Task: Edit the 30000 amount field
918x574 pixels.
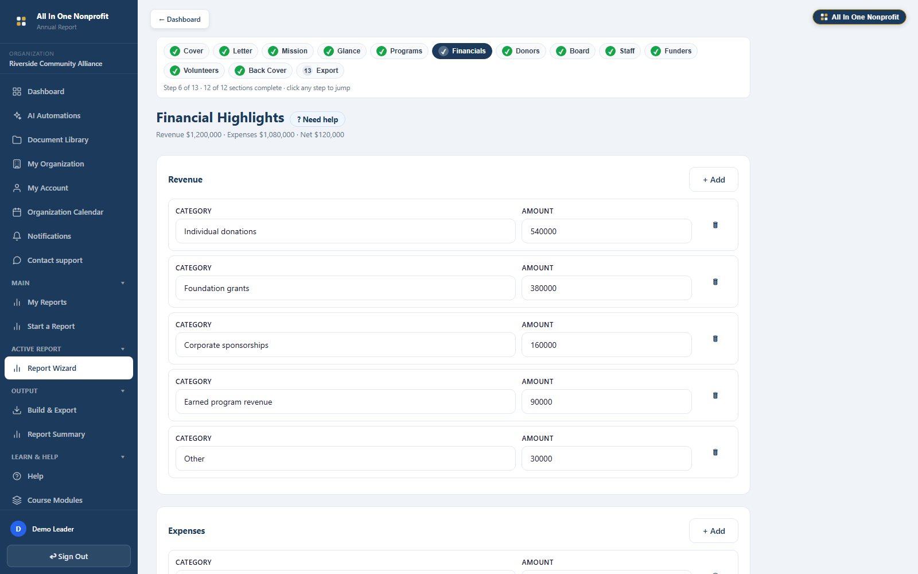Action: [x=606, y=459]
